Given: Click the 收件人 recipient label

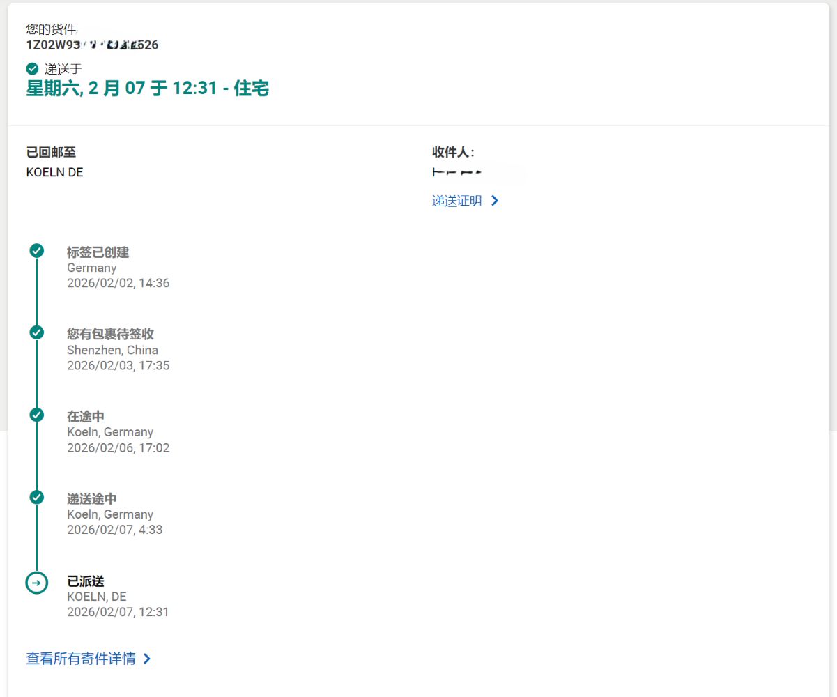Looking at the screenshot, I should pos(453,153).
